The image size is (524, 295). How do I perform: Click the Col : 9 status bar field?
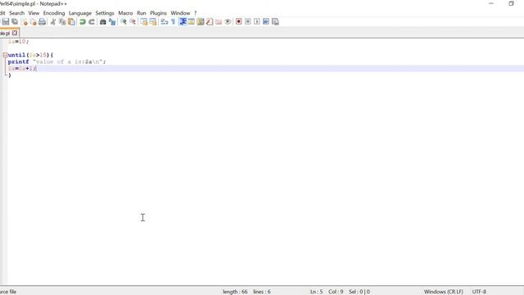pyautogui.click(x=336, y=292)
